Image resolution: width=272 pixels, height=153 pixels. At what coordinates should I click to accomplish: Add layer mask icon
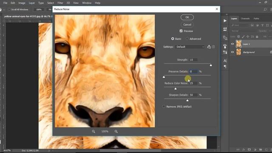(x=249, y=150)
